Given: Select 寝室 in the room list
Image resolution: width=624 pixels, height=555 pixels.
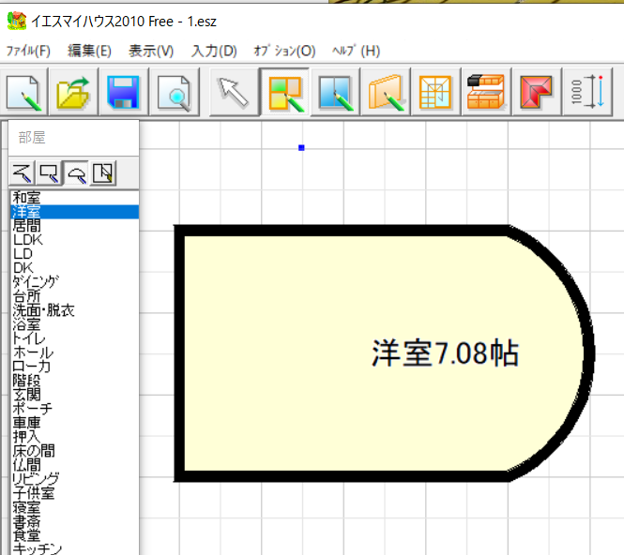Looking at the screenshot, I should tap(74, 507).
